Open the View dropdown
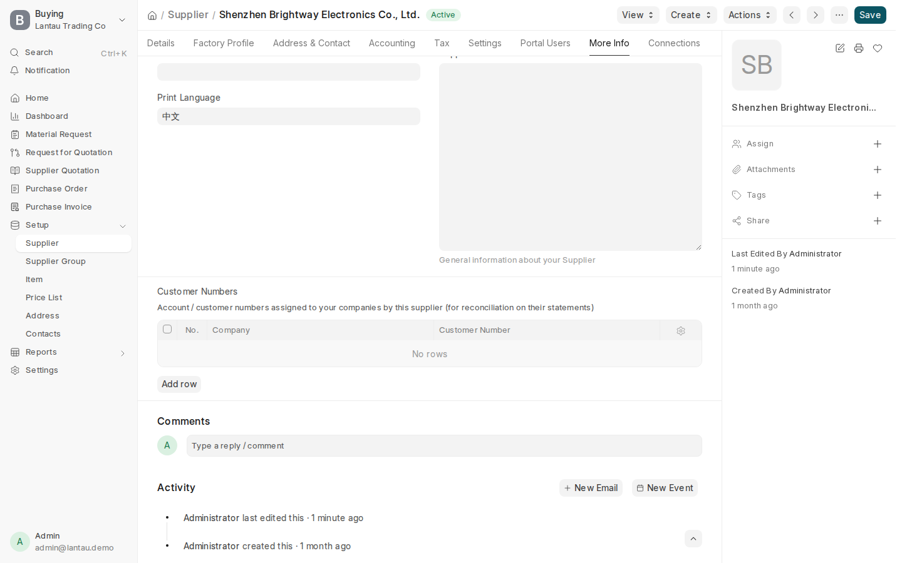Viewport: 902px width, 563px height. (x=638, y=15)
